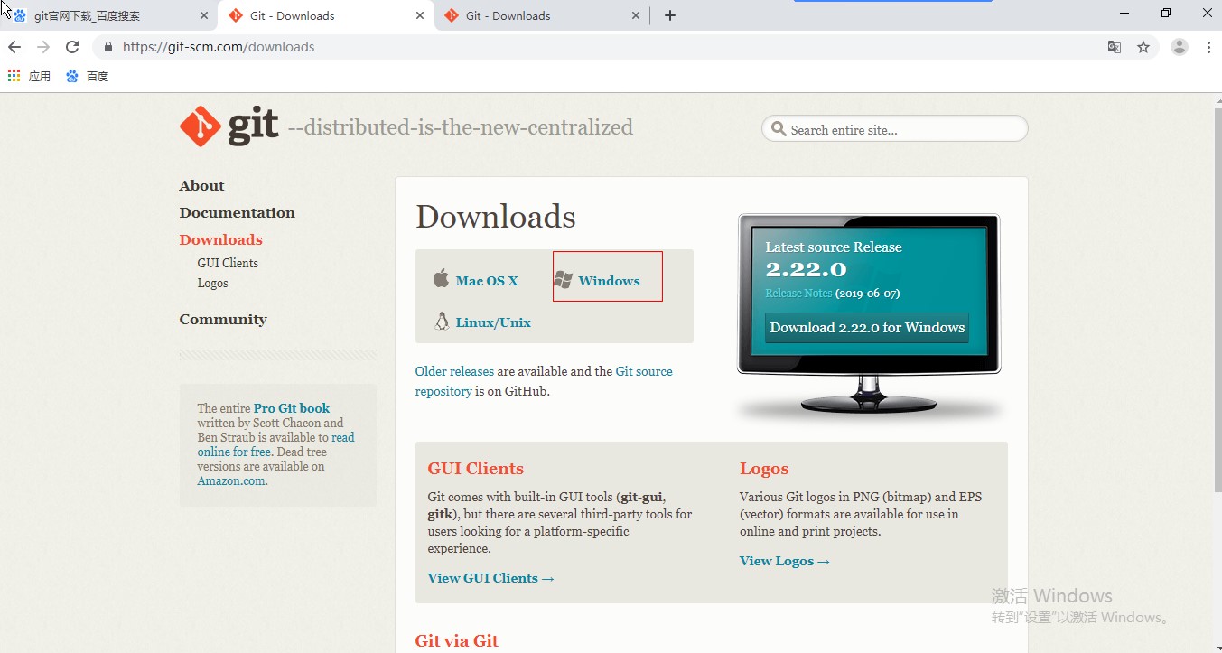Open Logos in the sidebar submenu
This screenshot has height=653, width=1222.
point(212,283)
